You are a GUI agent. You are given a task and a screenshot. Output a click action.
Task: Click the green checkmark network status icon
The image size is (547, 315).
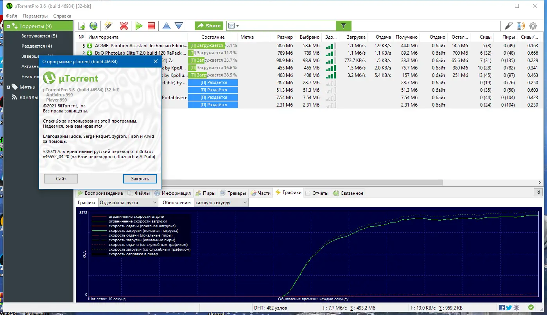click(x=531, y=308)
